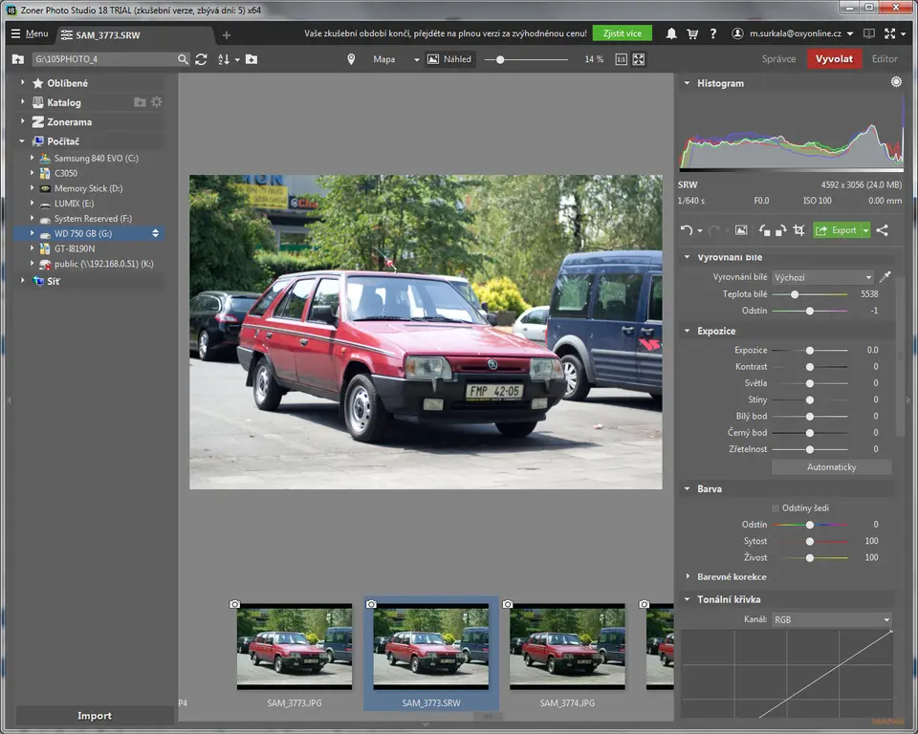Screen dimensions: 918x734
Task: Click the Automaticky button
Action: click(831, 467)
